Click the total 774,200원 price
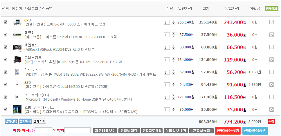This screenshot has width=281, height=136. click(235, 122)
